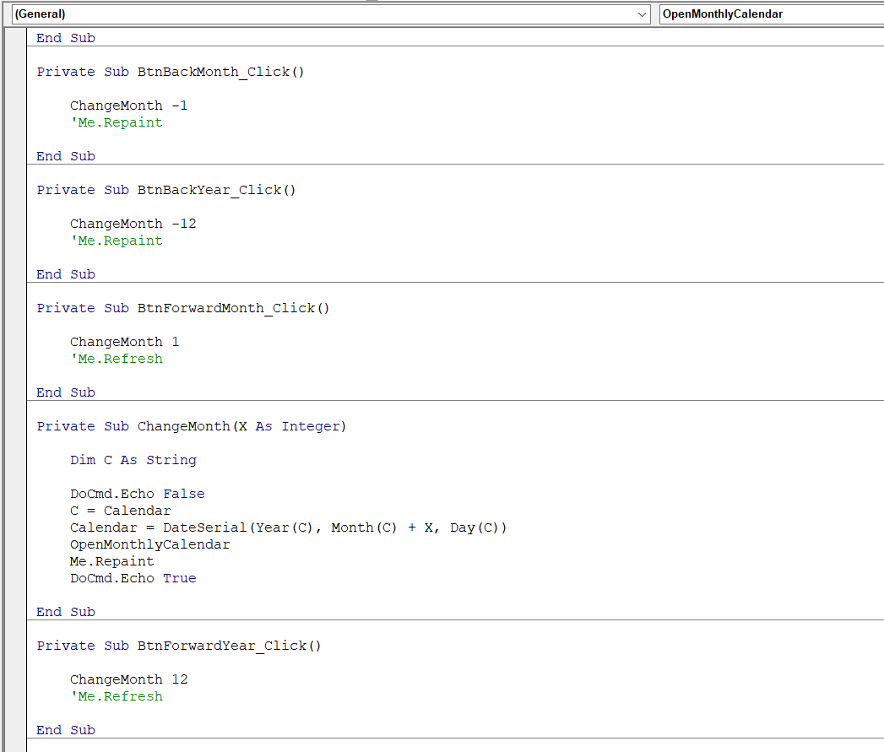Open the (General) object dropdown arrow
Viewport: 884px width, 752px height.
(643, 14)
